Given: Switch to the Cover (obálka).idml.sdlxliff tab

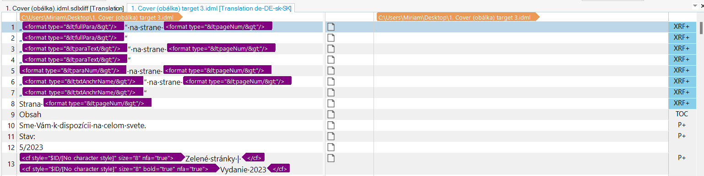Looking at the screenshot, I should (x=65, y=8).
